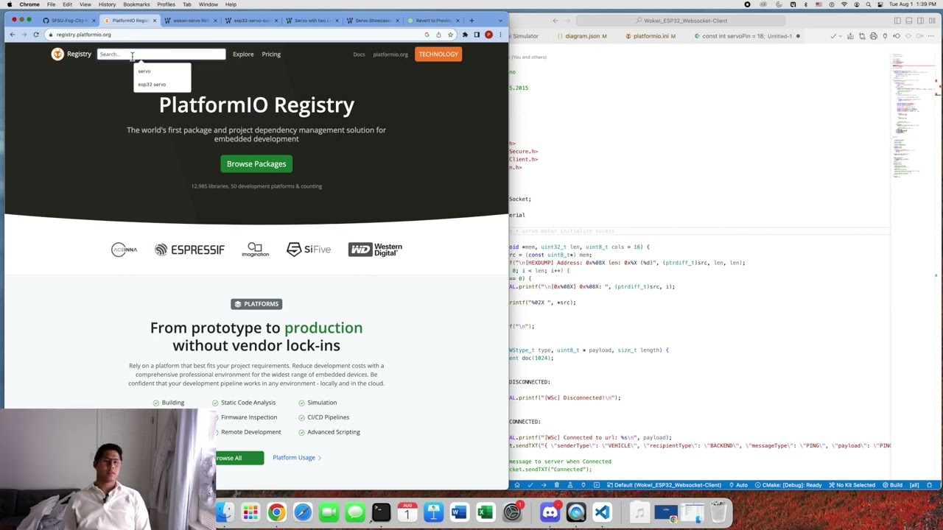Open the No Kit Selected picker
This screenshot has height=530, width=943.
click(x=852, y=485)
